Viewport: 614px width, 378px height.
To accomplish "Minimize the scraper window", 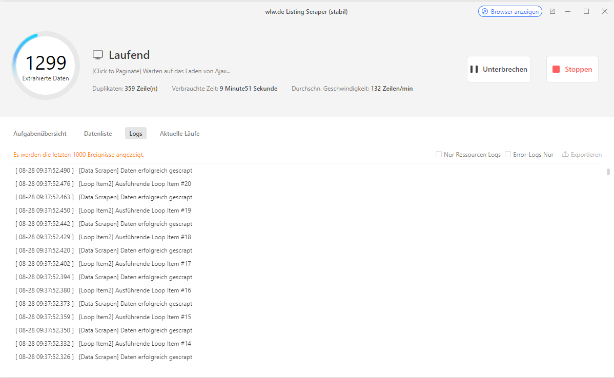I will point(568,11).
